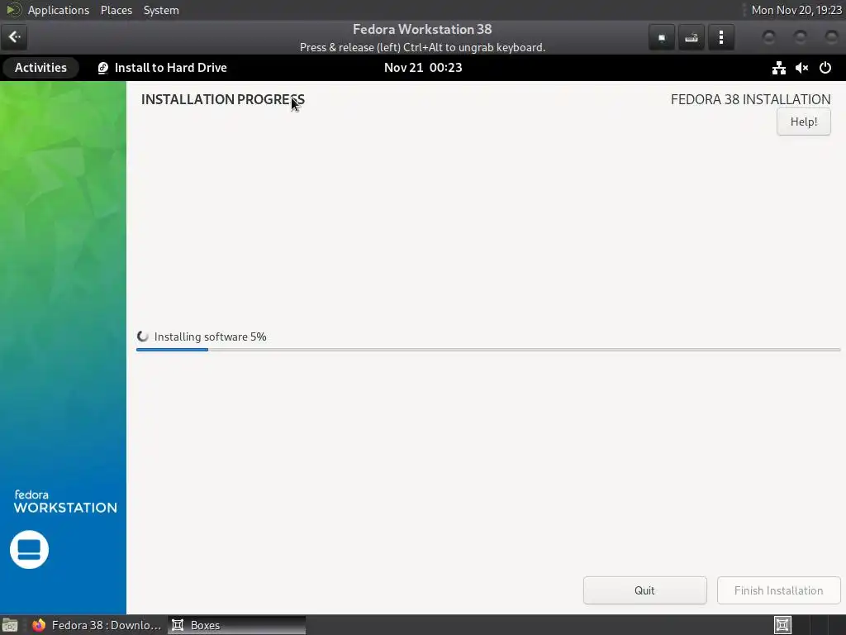This screenshot has width=846, height=635.
Task: Open the Applications menu
Action: 59,10
